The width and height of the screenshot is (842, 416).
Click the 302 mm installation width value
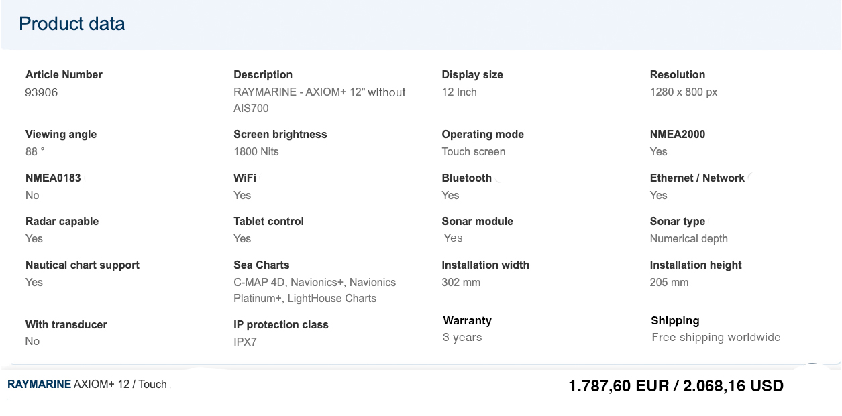(x=461, y=283)
